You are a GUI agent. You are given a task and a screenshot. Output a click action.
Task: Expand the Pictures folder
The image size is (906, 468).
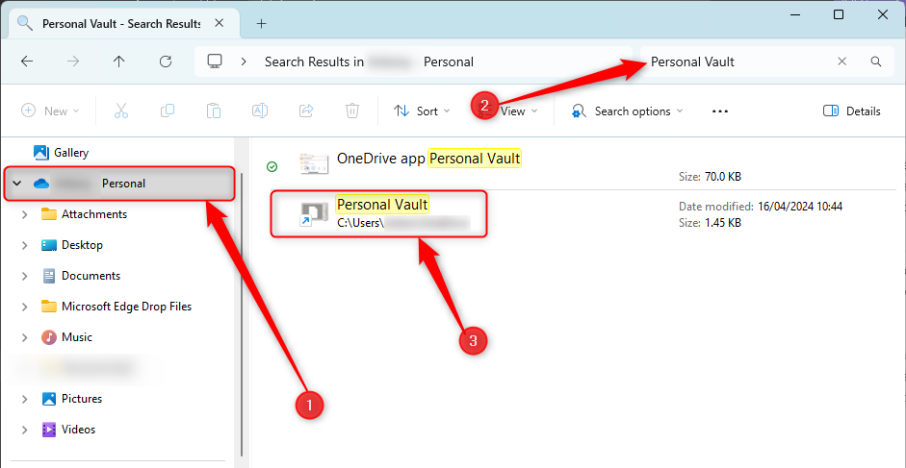click(24, 399)
